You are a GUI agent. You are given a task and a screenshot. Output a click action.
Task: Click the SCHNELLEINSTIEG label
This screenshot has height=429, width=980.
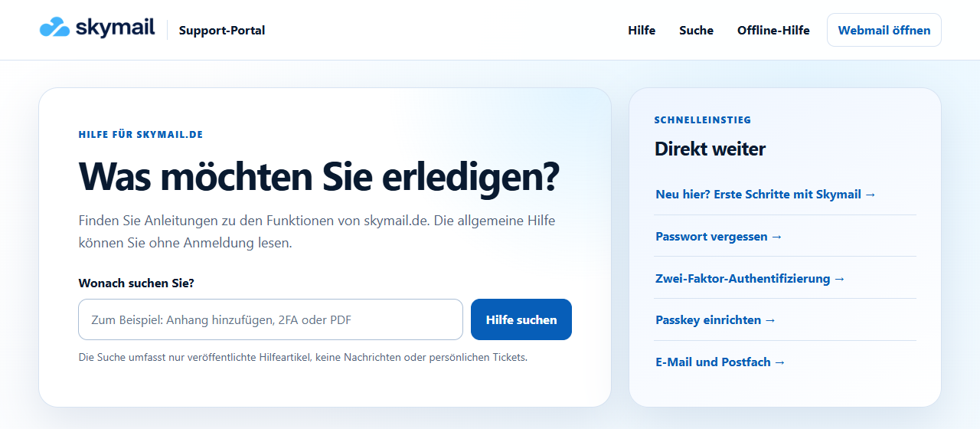pos(703,120)
